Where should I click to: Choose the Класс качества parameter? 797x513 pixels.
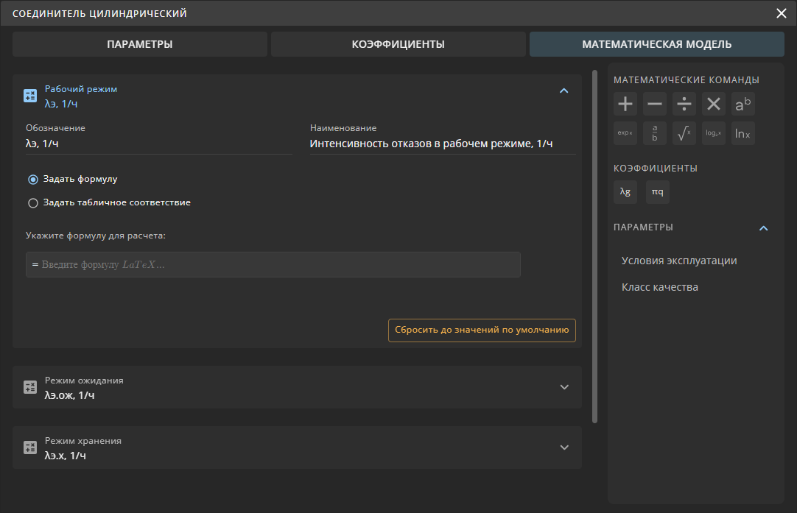click(x=660, y=287)
